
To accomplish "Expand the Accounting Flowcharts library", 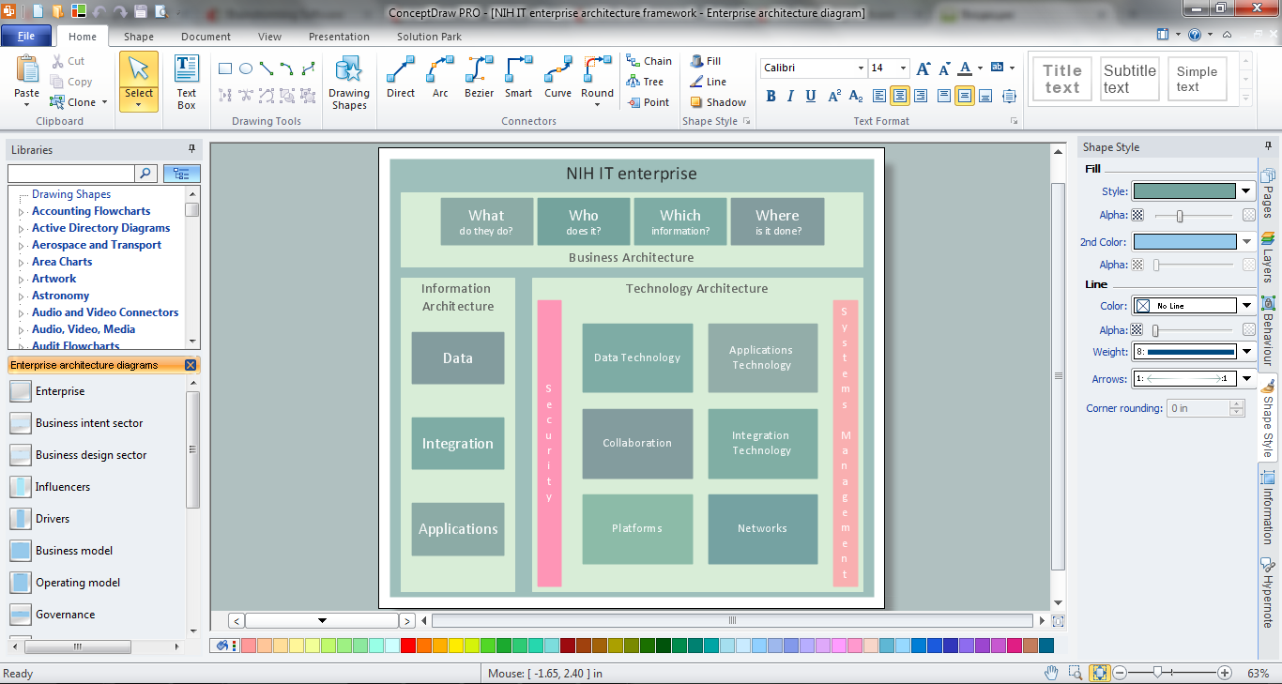I will [22, 212].
